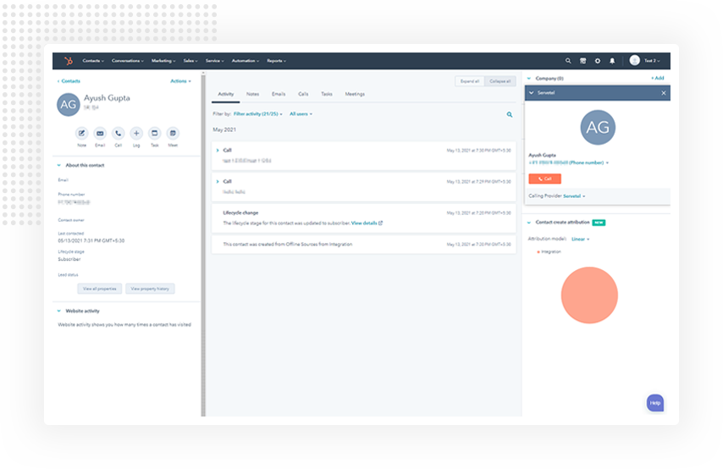Collapse the Company section
Viewport: 723px width, 469px height.
click(529, 79)
